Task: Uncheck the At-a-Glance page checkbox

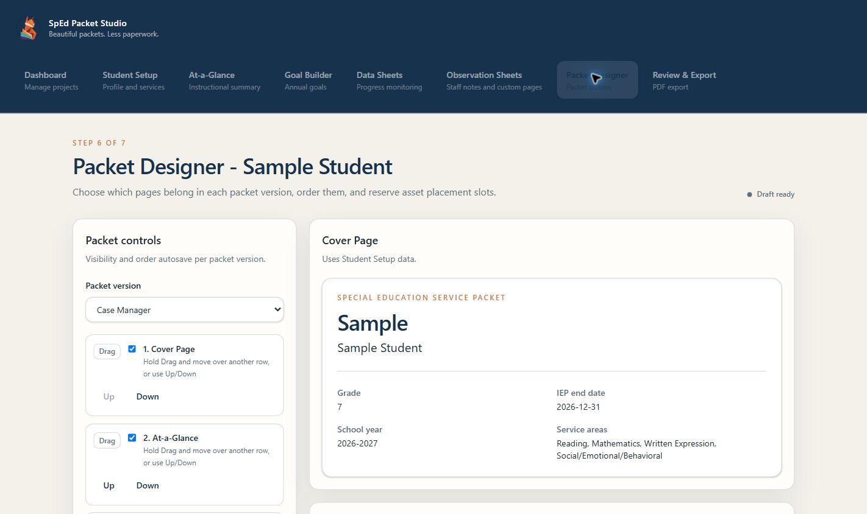Action: pyautogui.click(x=132, y=438)
